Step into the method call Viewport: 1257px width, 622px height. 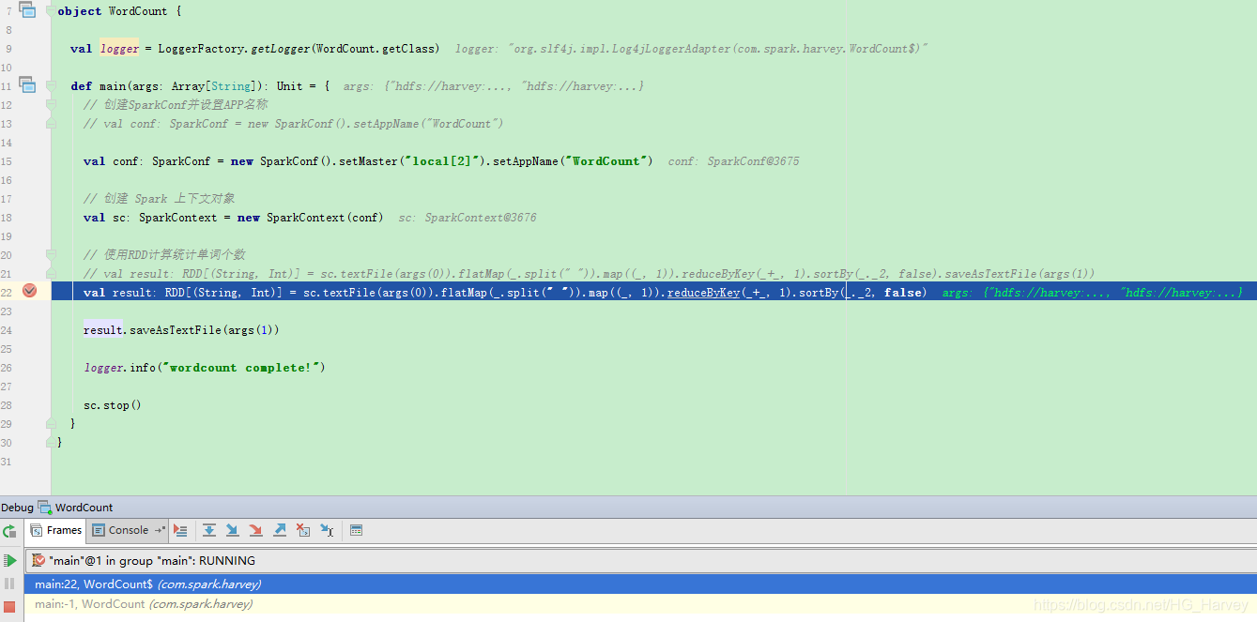(233, 530)
